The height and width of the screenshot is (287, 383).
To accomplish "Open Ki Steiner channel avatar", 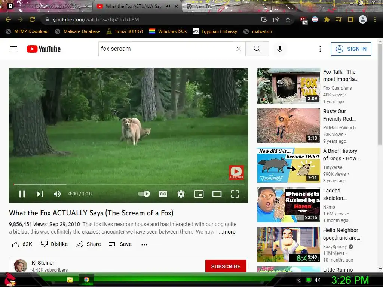I will coord(21,266).
